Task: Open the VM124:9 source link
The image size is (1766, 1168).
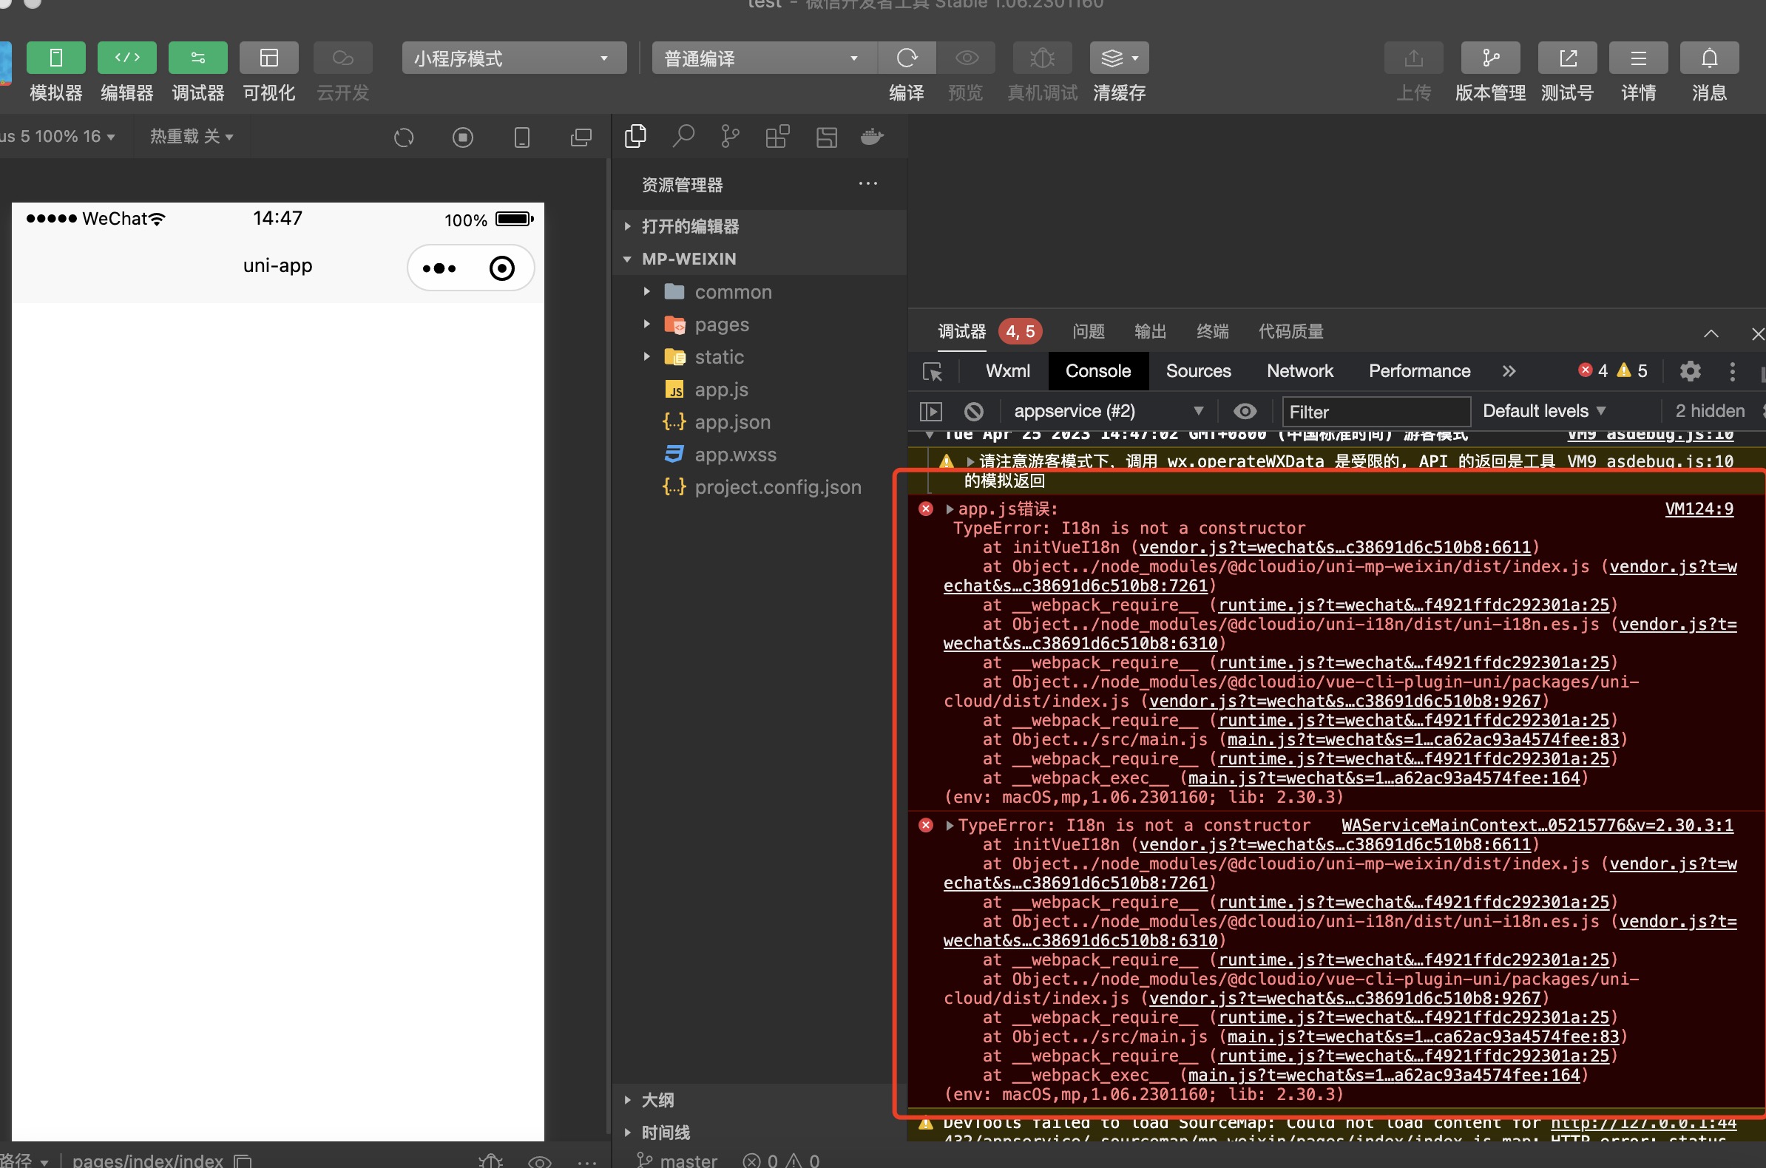Action: (x=1698, y=509)
